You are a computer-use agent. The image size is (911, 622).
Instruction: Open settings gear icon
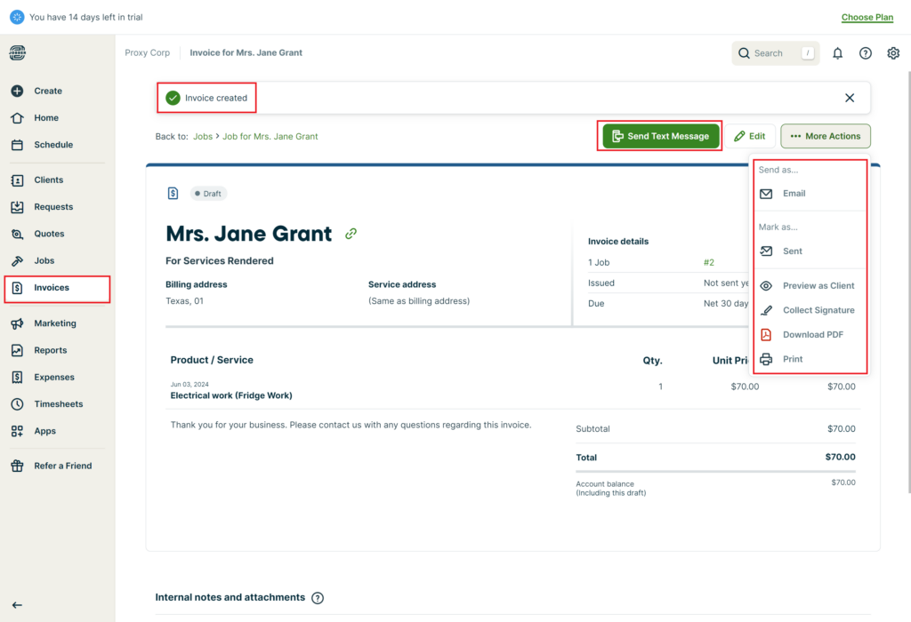click(893, 53)
